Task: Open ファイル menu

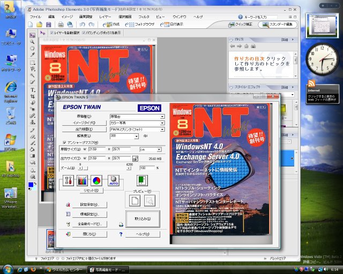Action: point(35,17)
